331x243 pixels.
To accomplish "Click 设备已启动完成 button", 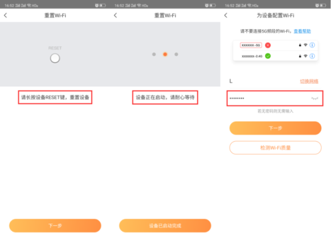I will coord(165,225).
